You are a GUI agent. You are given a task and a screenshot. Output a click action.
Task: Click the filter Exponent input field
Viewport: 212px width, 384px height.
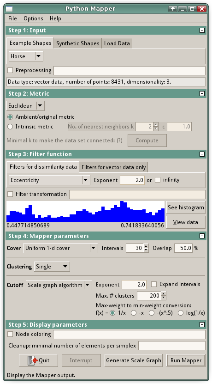coord(132,180)
